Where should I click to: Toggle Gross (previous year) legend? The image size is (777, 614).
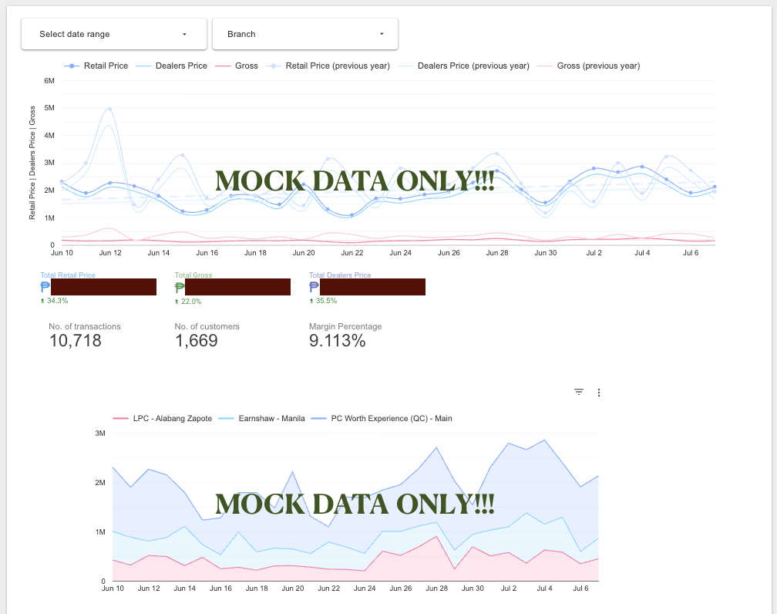[589, 66]
